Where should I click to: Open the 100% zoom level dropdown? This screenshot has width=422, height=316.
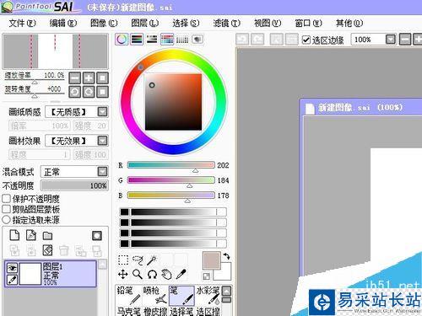pos(391,40)
